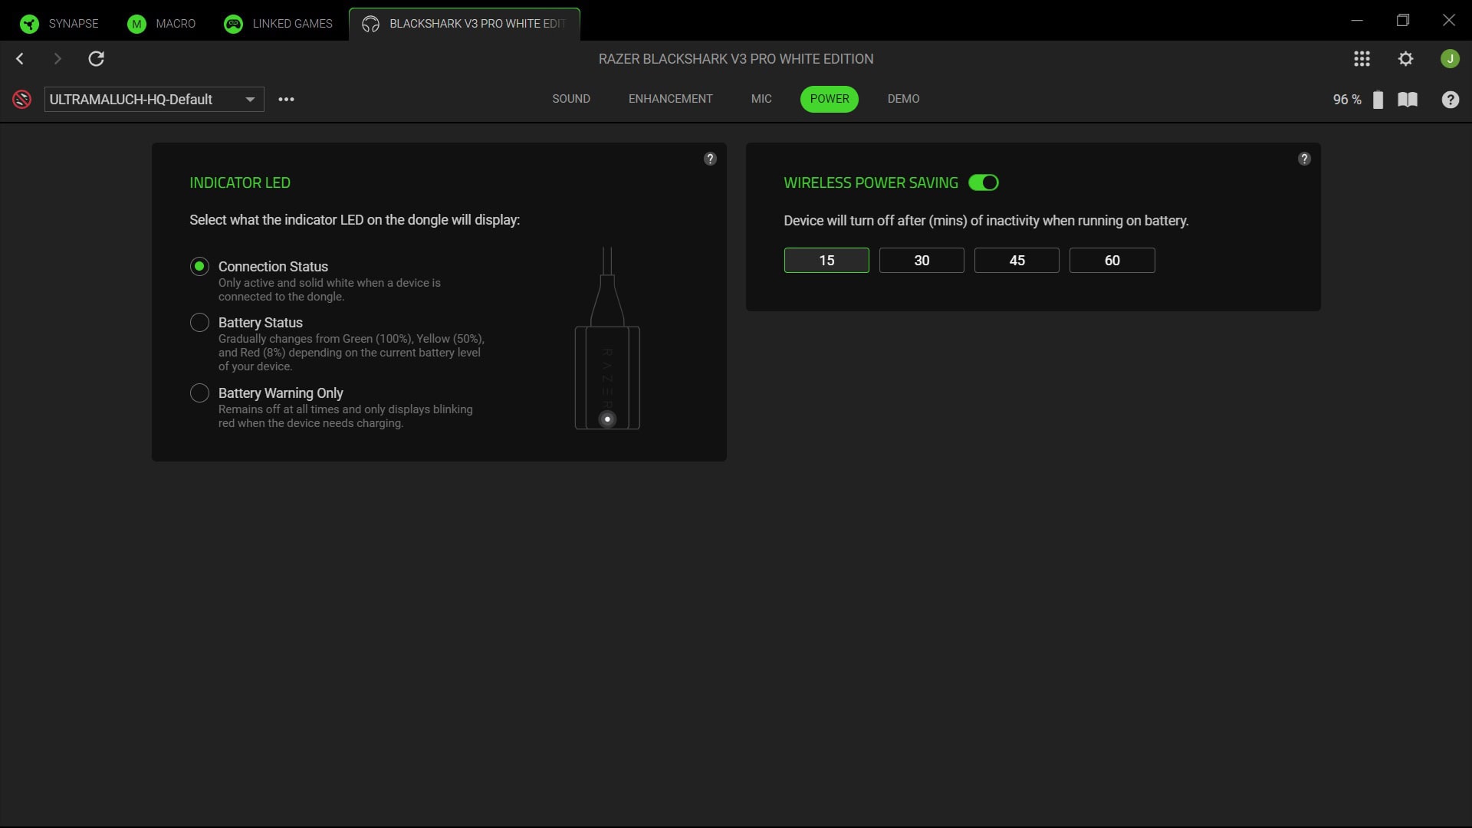Expand the ULTRAMALUCH-HQ-Default profile dropdown

(x=154, y=99)
